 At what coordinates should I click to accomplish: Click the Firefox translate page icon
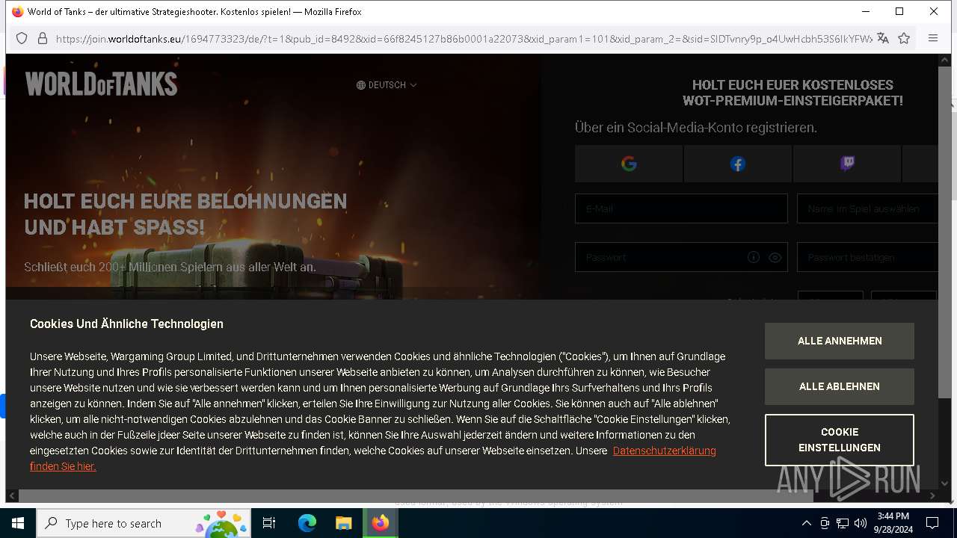[x=883, y=38]
